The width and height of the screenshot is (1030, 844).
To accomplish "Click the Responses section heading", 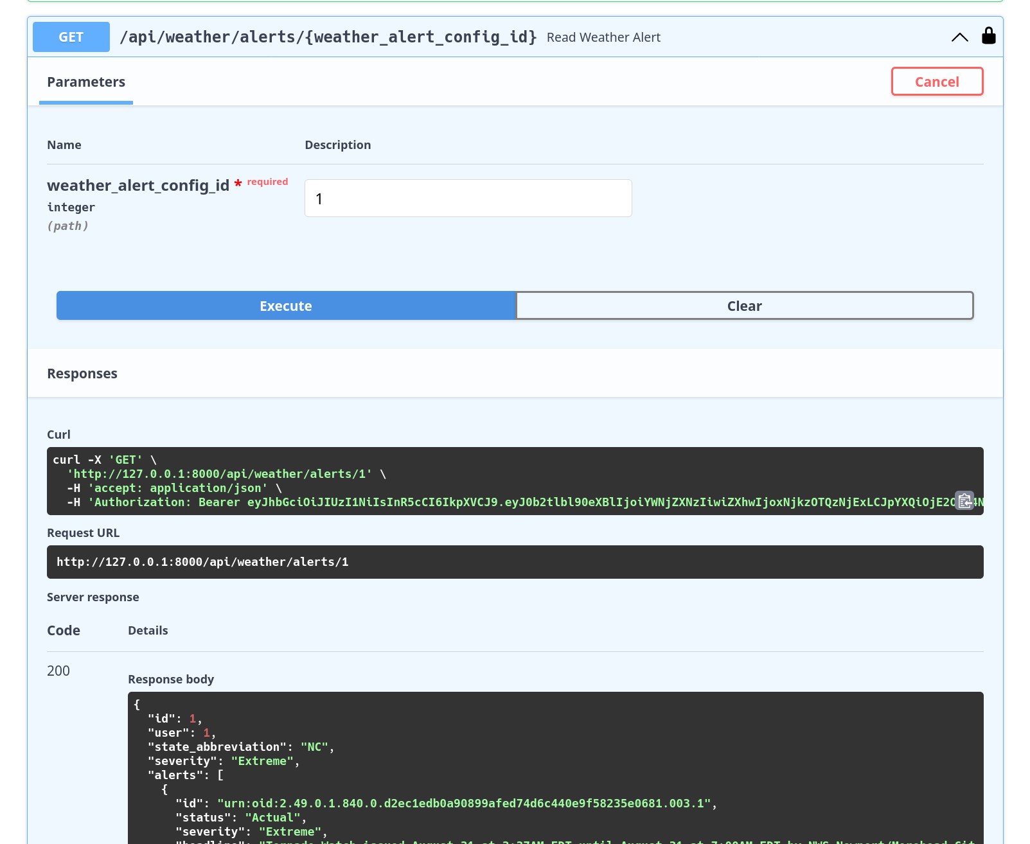I will click(x=82, y=374).
